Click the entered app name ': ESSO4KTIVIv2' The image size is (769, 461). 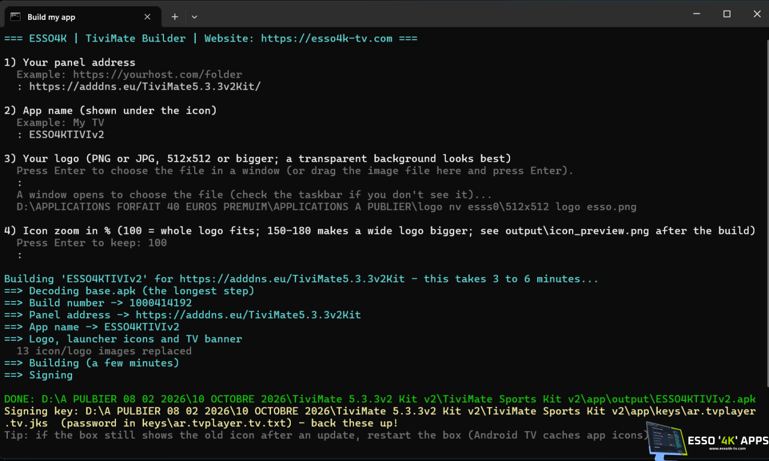coord(60,135)
